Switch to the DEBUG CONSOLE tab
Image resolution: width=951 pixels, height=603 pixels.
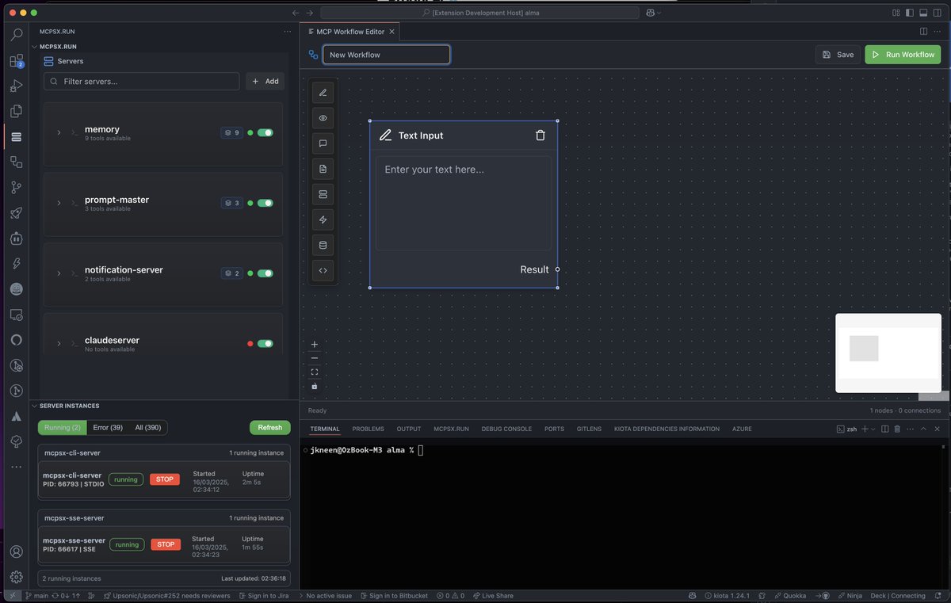click(506, 429)
